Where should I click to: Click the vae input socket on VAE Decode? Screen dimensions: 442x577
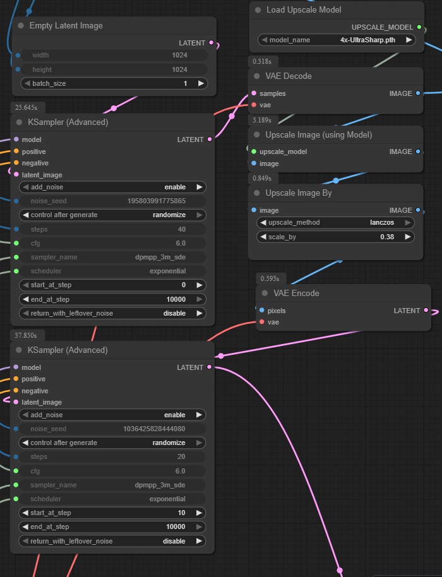click(x=254, y=105)
